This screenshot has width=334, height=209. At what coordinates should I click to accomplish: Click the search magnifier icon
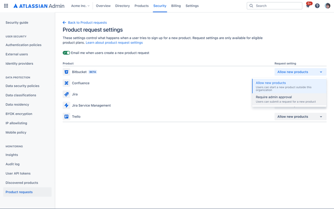251,6
